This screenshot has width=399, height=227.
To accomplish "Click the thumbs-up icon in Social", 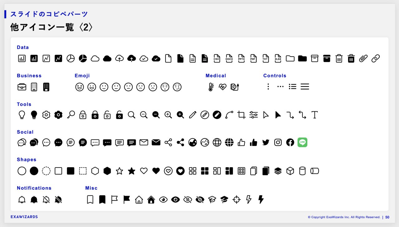I will [241, 142].
